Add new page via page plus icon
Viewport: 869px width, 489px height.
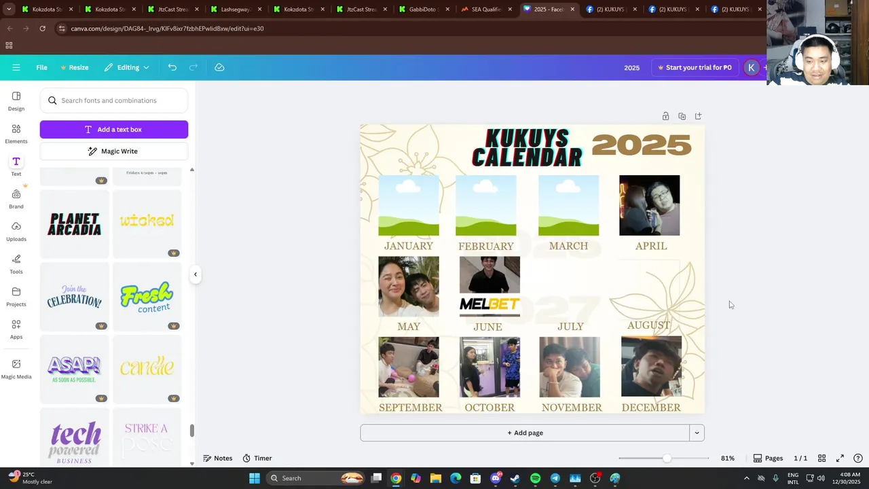pos(698,116)
